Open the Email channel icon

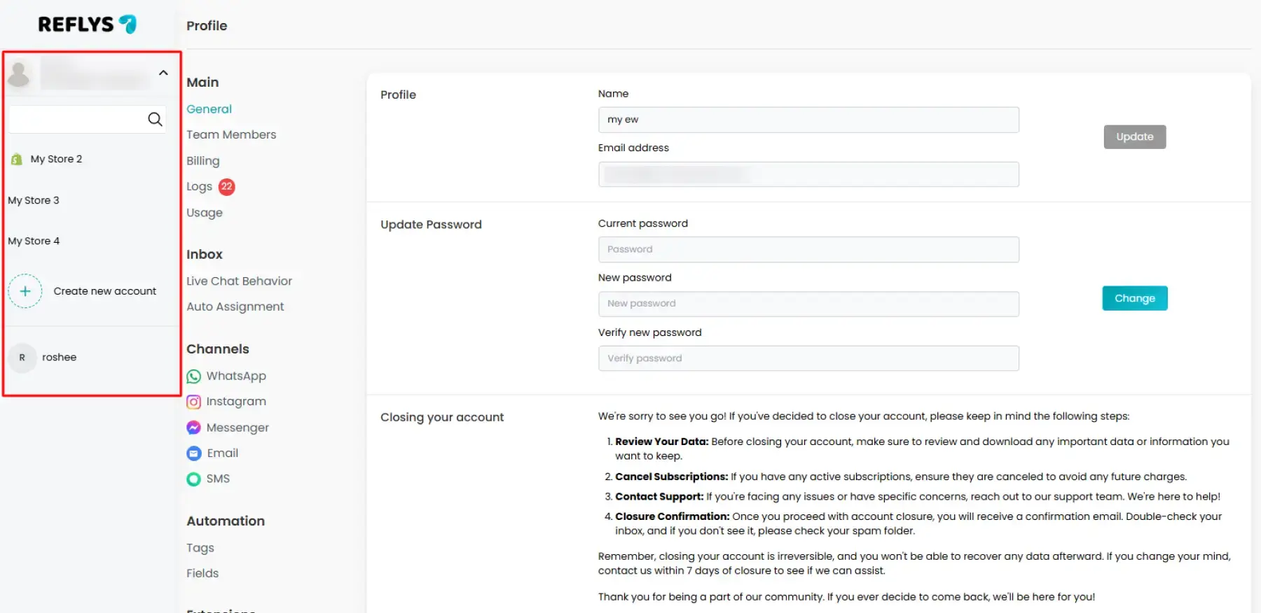click(x=194, y=453)
